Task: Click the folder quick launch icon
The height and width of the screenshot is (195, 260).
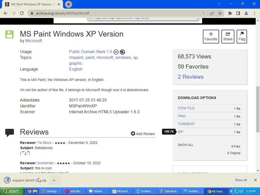Action: [35, 191]
